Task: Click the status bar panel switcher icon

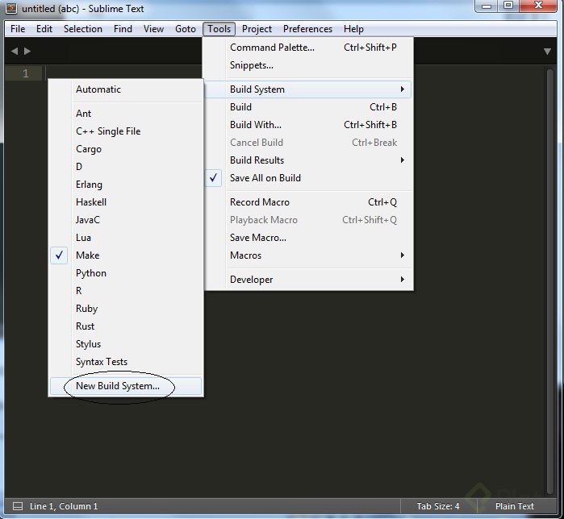Action: (x=17, y=506)
